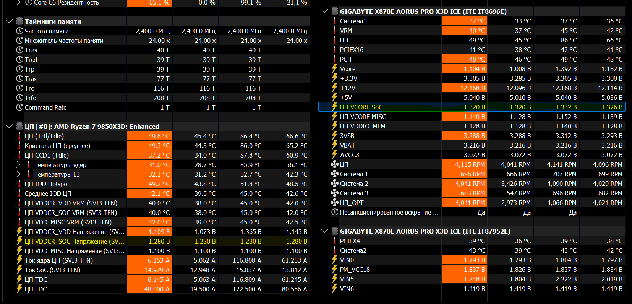Collapse the Тайминги памяти group
This screenshot has width=632, height=304.
click(9, 21)
